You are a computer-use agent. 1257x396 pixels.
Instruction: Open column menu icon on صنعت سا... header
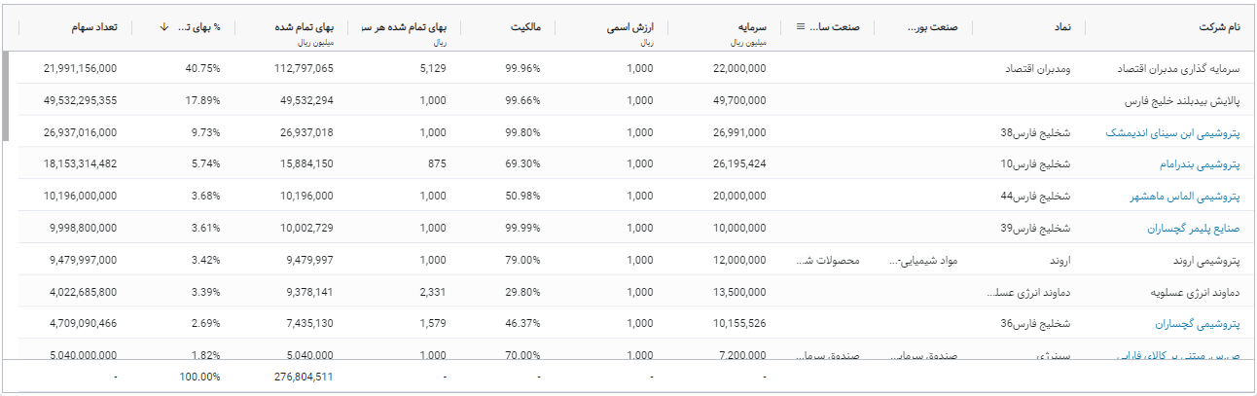(x=802, y=27)
